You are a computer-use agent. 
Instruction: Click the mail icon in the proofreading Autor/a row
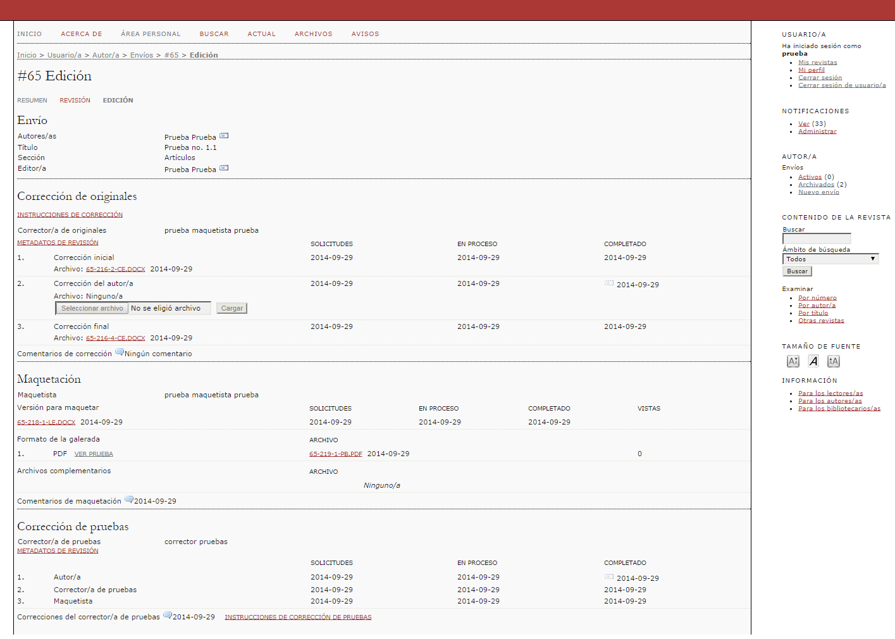[608, 577]
